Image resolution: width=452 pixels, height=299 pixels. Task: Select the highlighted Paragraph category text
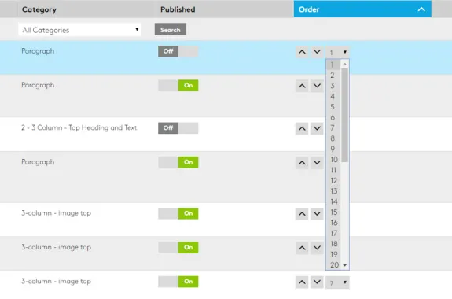pyautogui.click(x=38, y=51)
